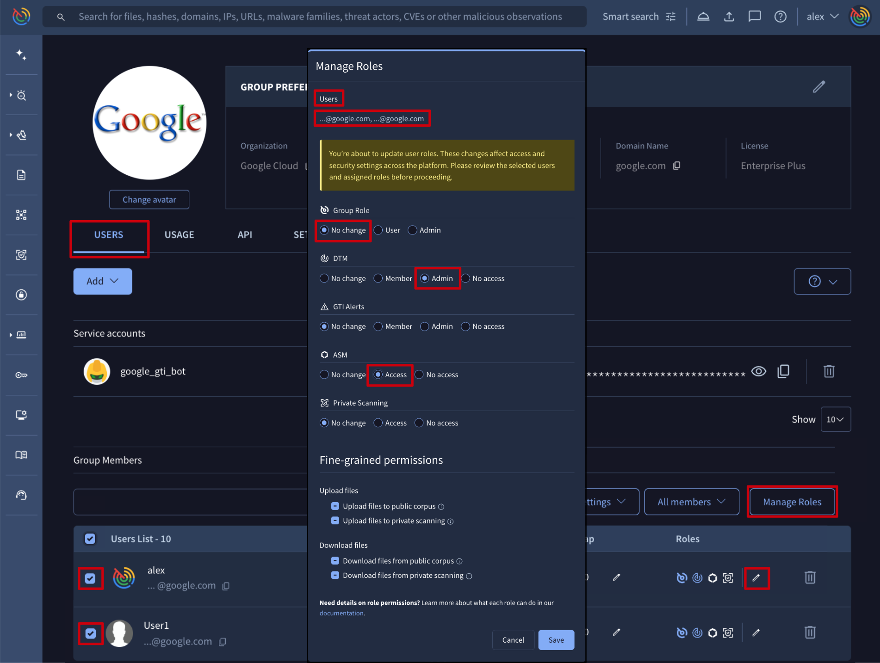Expand the bug-search sidebar section arrow

click(x=11, y=95)
